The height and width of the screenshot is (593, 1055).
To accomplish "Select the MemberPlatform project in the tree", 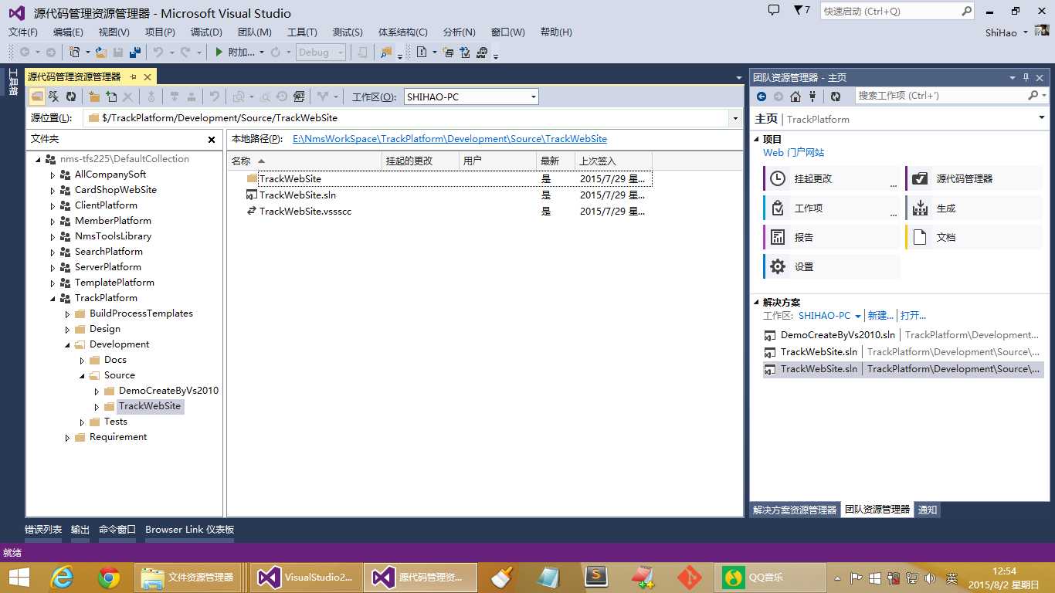I will click(x=113, y=221).
